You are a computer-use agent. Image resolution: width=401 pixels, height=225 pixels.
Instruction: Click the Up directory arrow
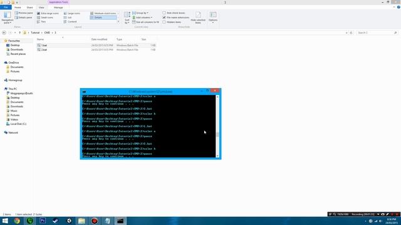coord(19,32)
